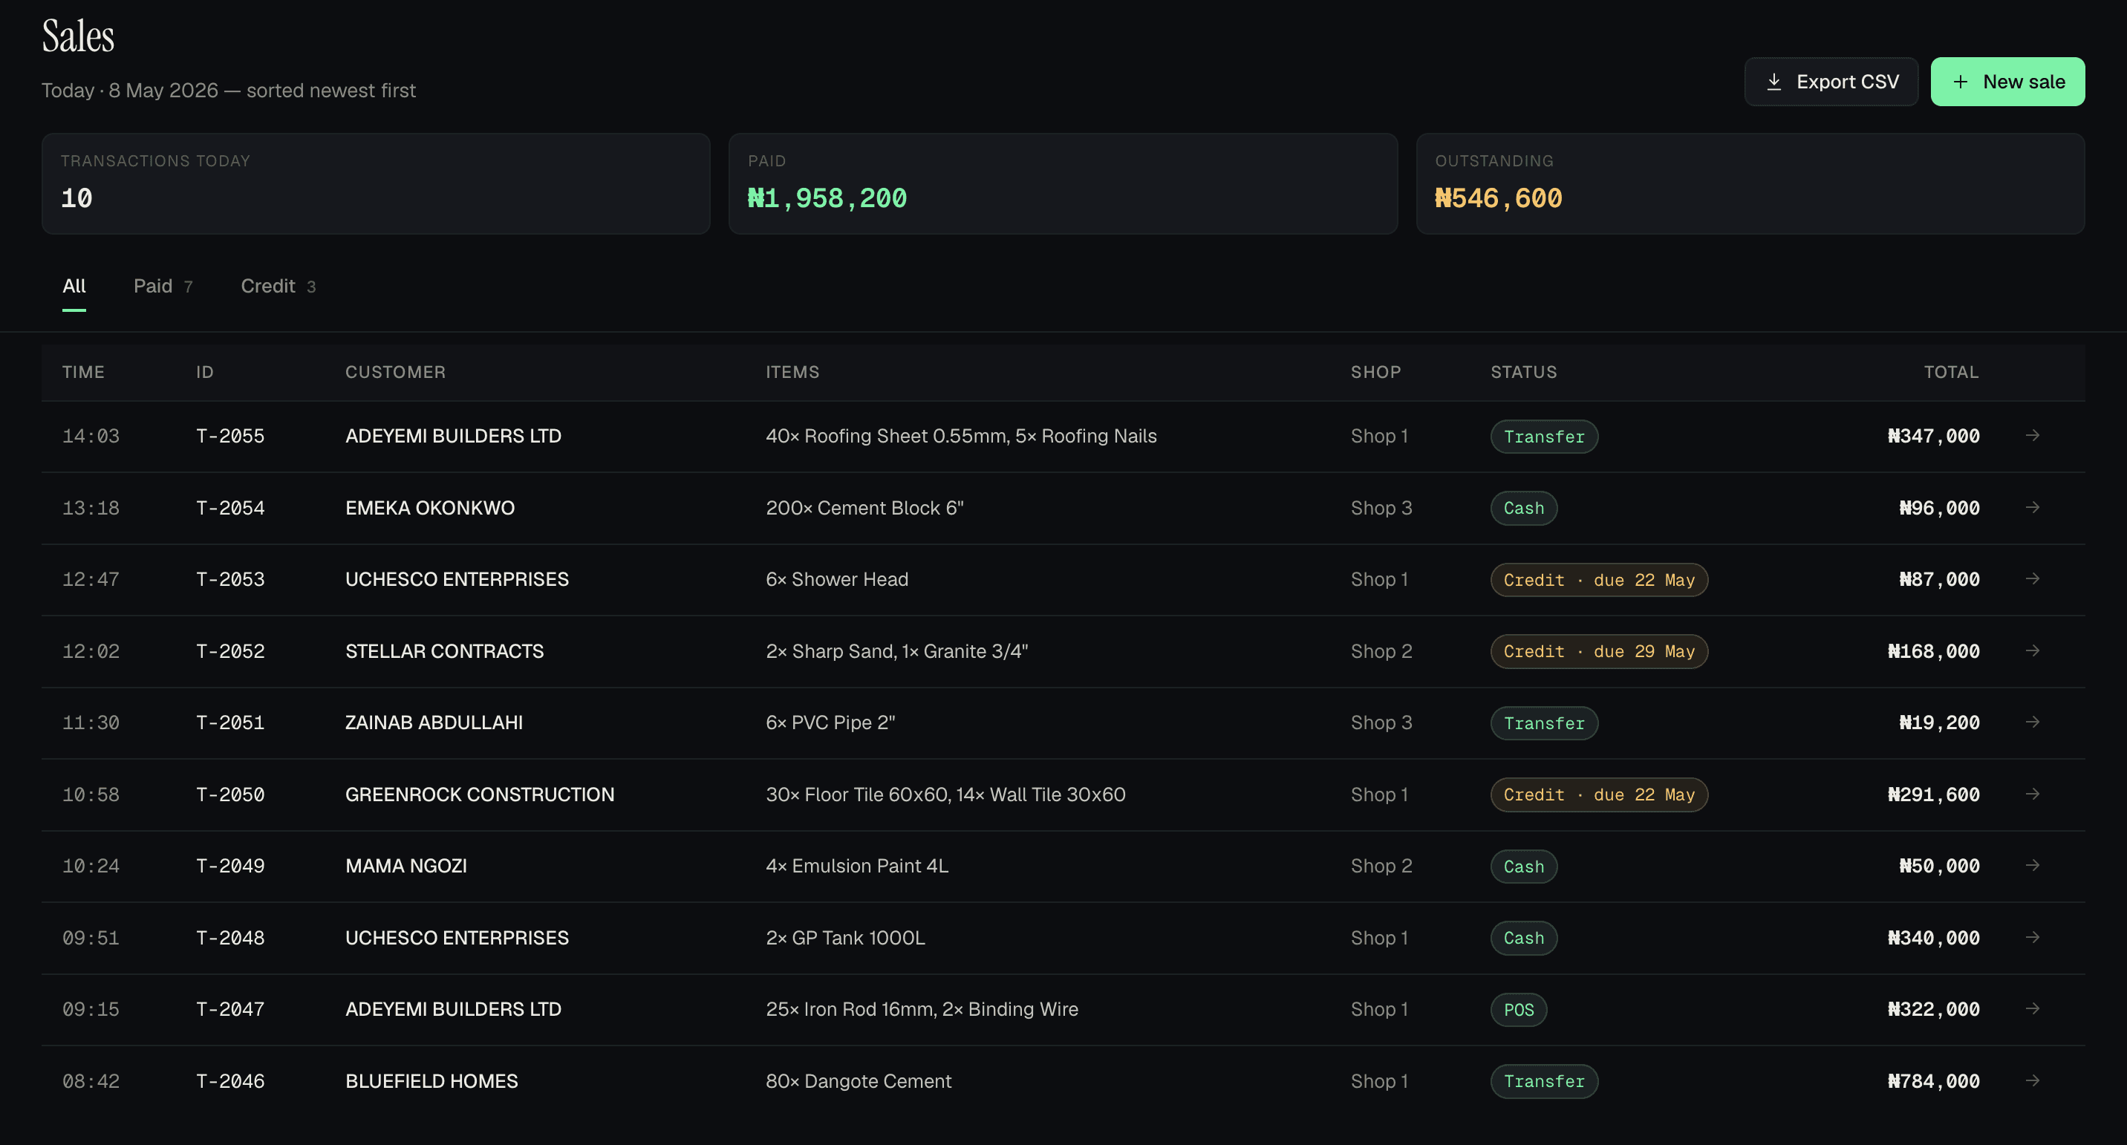Open sale T-2050 using its row arrow

2032,793
